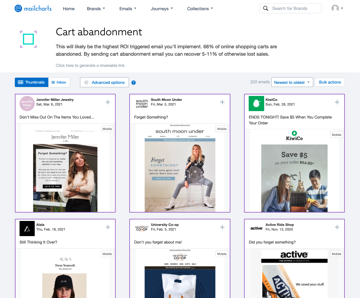Expand the Journeys dropdown menu

pos(162,9)
